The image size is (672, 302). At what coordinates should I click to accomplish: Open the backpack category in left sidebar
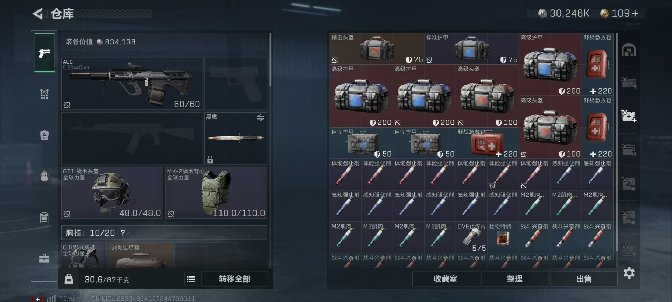point(44,176)
